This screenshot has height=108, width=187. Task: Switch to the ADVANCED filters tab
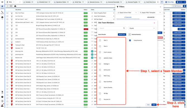point(151,17)
